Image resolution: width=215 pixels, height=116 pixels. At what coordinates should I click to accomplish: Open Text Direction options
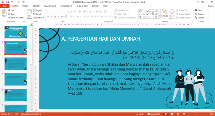coord(122,10)
